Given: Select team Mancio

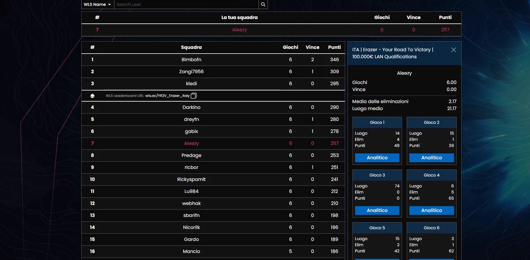Looking at the screenshot, I should 191,252.
